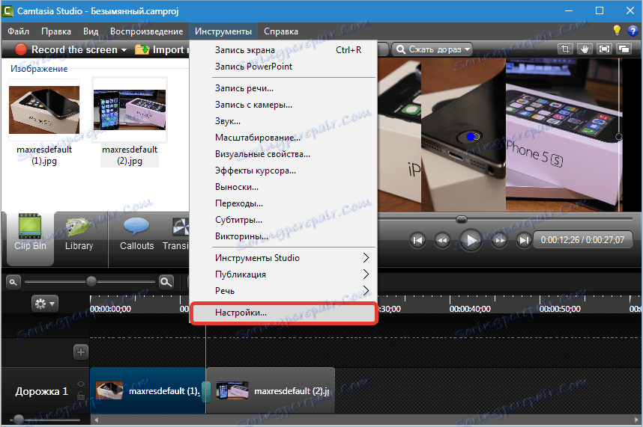Click timeline ruler at 00:00:40;00

470,309
